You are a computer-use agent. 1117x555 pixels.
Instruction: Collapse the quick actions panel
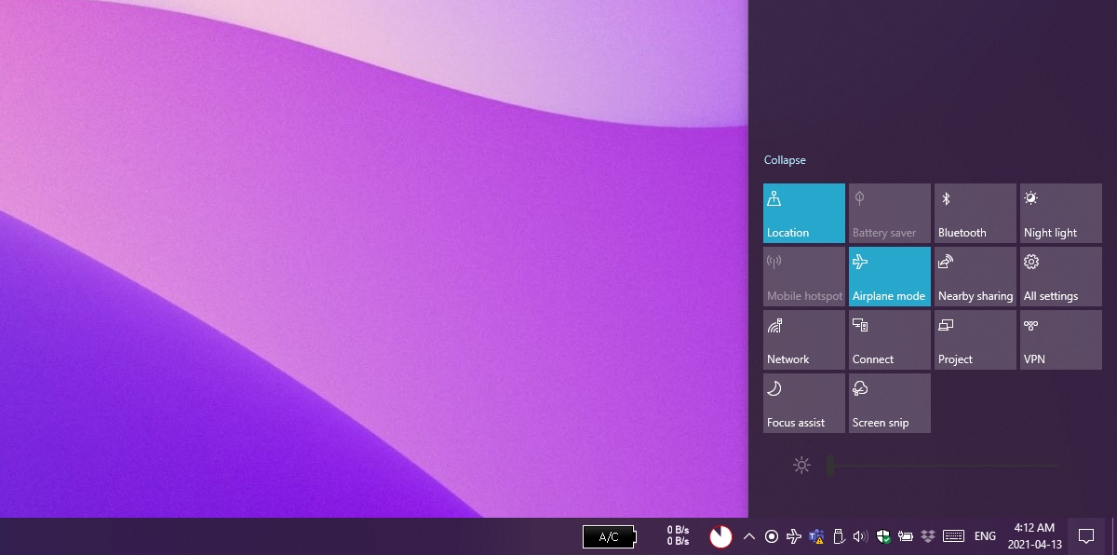tap(785, 160)
